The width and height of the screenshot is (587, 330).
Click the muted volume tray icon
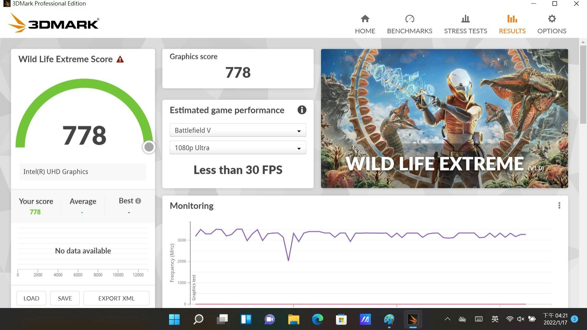[521, 319]
